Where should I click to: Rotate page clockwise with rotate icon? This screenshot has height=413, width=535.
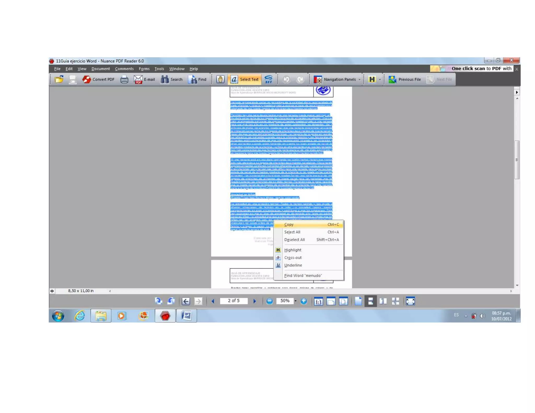click(x=158, y=301)
